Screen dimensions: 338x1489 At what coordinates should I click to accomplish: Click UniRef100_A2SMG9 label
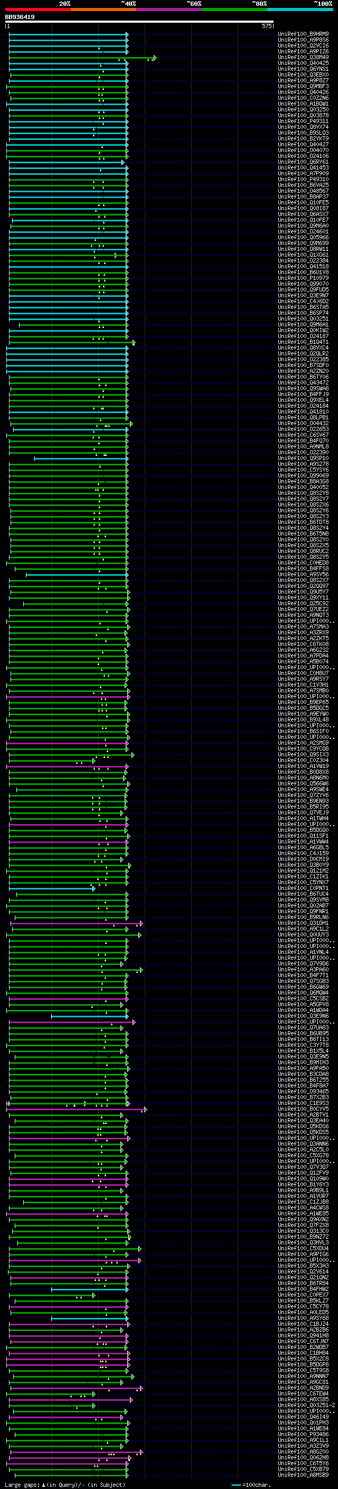[x=303, y=743]
